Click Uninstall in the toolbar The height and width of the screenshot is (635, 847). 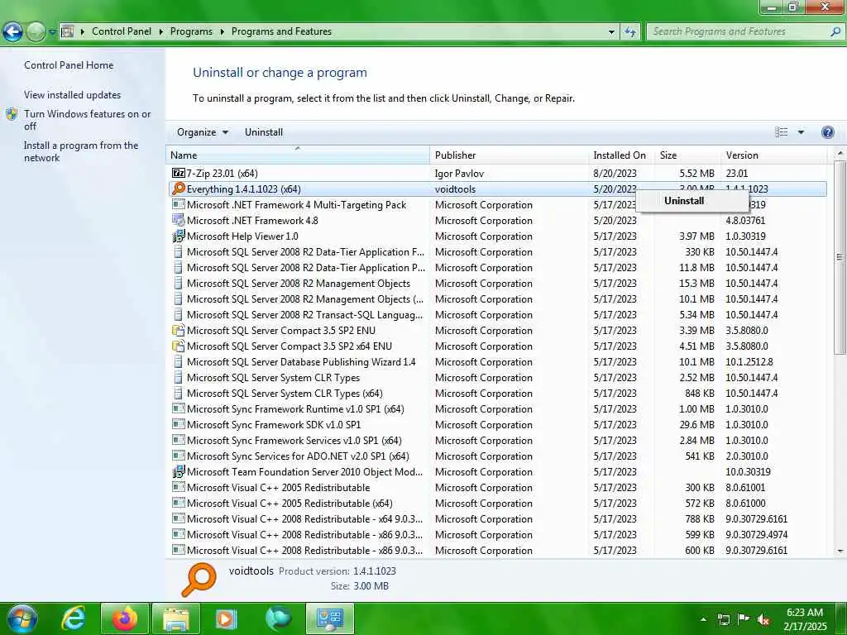(x=264, y=132)
